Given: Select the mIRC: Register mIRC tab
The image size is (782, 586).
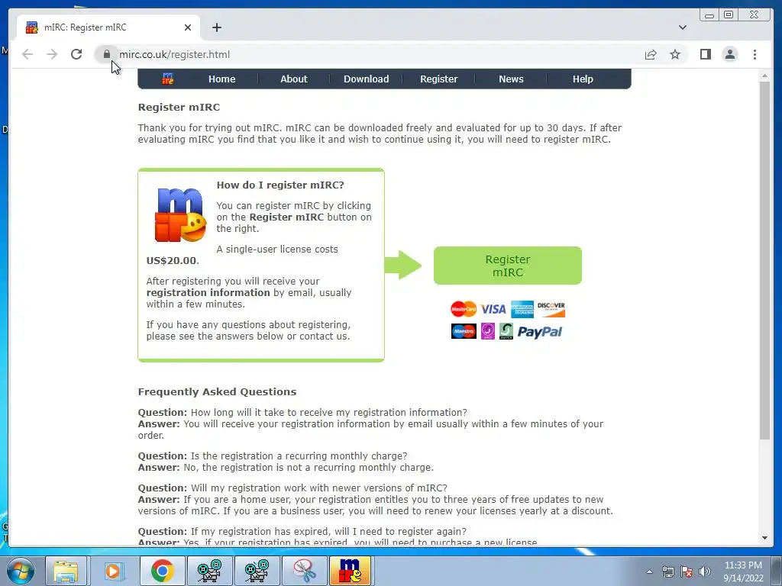Looking at the screenshot, I should pyautogui.click(x=108, y=27).
